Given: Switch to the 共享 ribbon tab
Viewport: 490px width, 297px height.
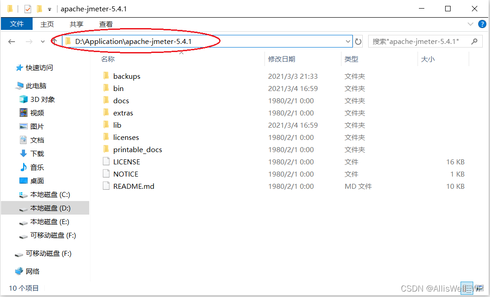Looking at the screenshot, I should tap(77, 24).
